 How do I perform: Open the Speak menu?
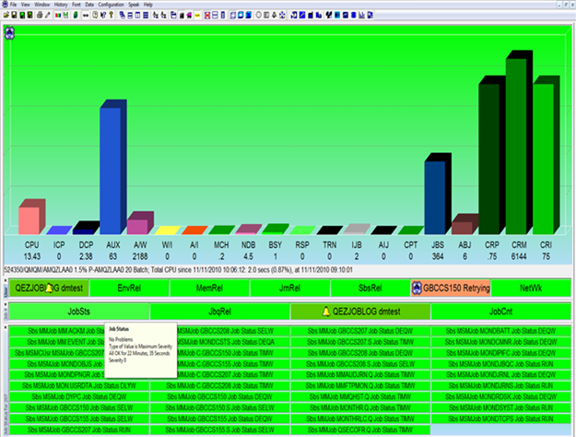click(x=135, y=5)
